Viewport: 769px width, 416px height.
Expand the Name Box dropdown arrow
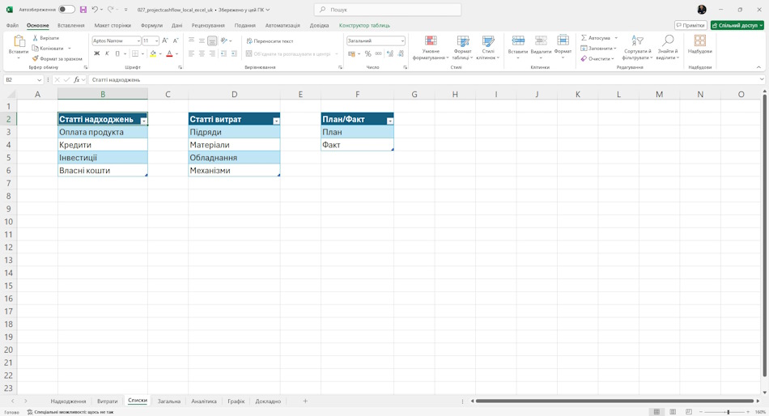pyautogui.click(x=39, y=79)
